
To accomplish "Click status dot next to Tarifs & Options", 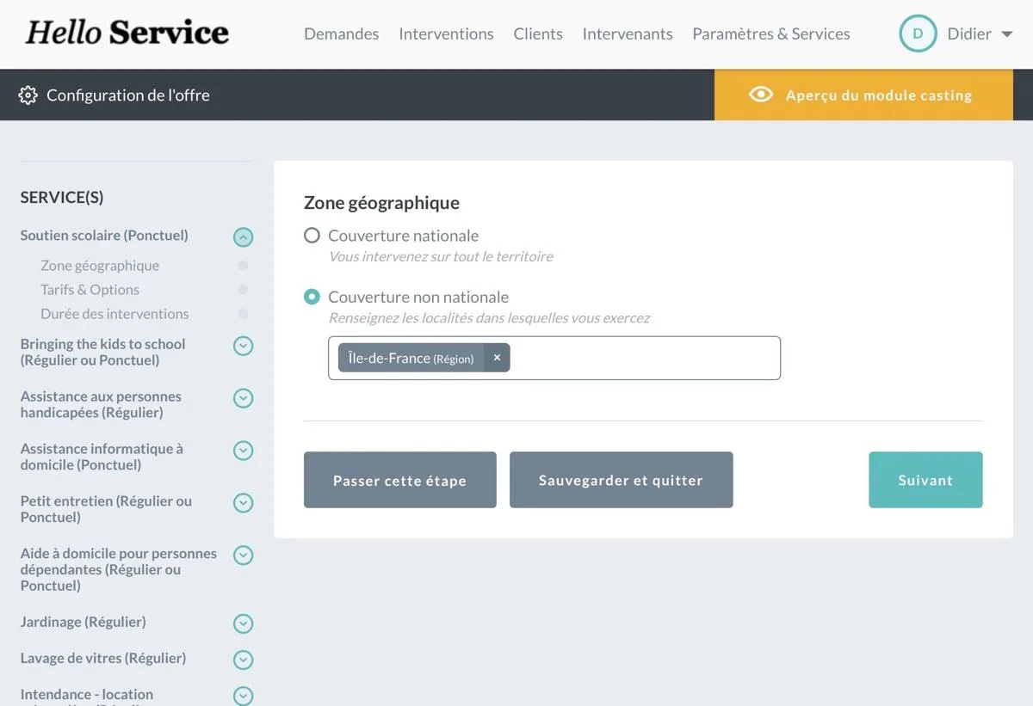I will pyautogui.click(x=244, y=290).
